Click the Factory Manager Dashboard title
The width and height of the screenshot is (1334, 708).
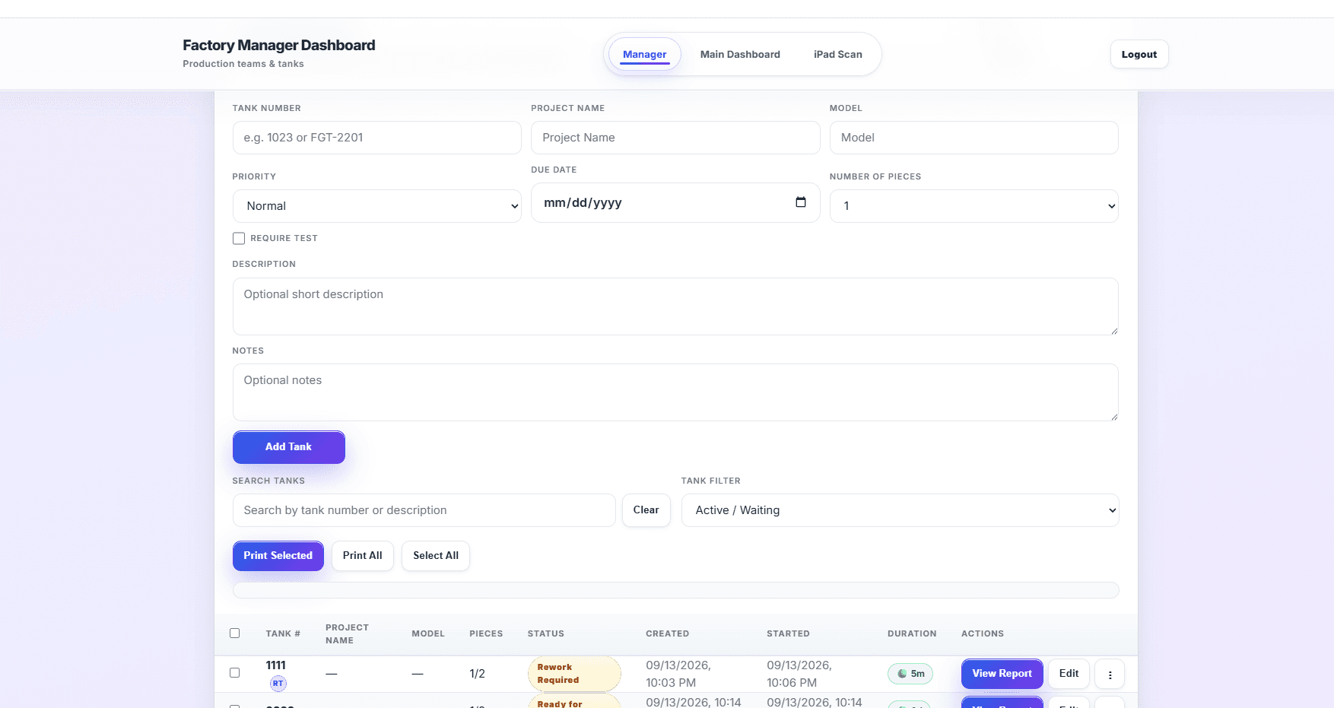point(279,46)
